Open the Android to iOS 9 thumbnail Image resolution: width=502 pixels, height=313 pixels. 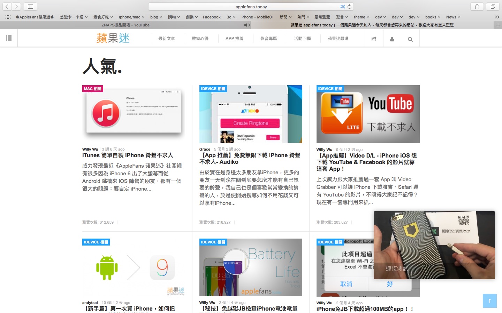[134, 267]
